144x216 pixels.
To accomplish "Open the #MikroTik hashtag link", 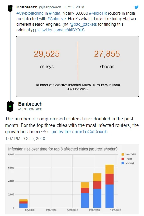I will (x=98, y=13).
